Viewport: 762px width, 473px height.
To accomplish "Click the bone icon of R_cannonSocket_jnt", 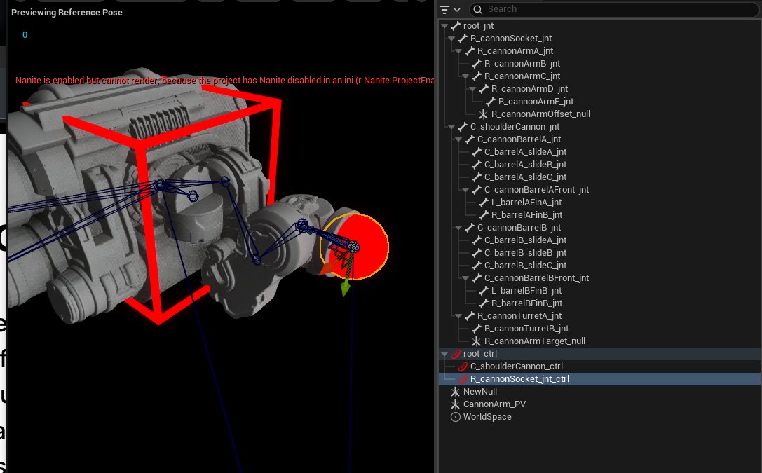I will point(462,39).
